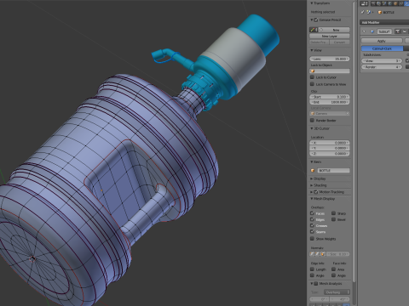This screenshot has width=409, height=306.
Task: Toggle Render Border checkbox
Action: 313,121
